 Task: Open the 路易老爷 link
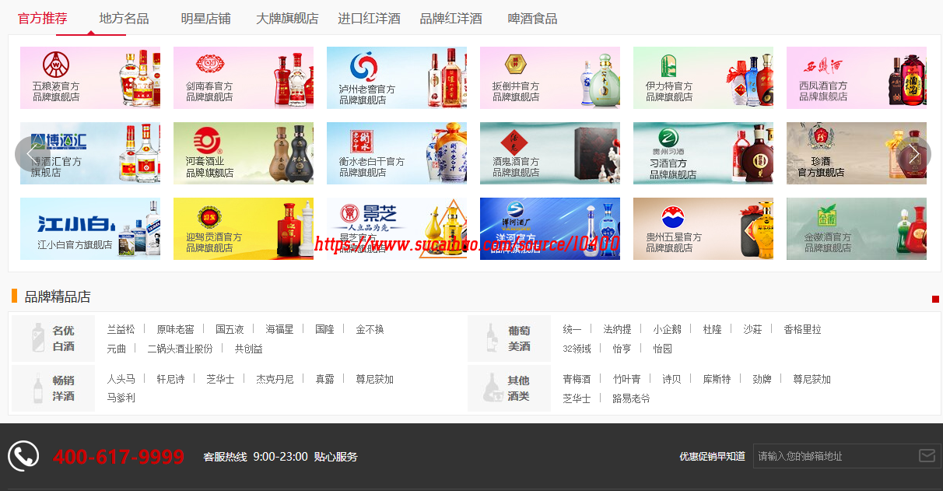(631, 398)
